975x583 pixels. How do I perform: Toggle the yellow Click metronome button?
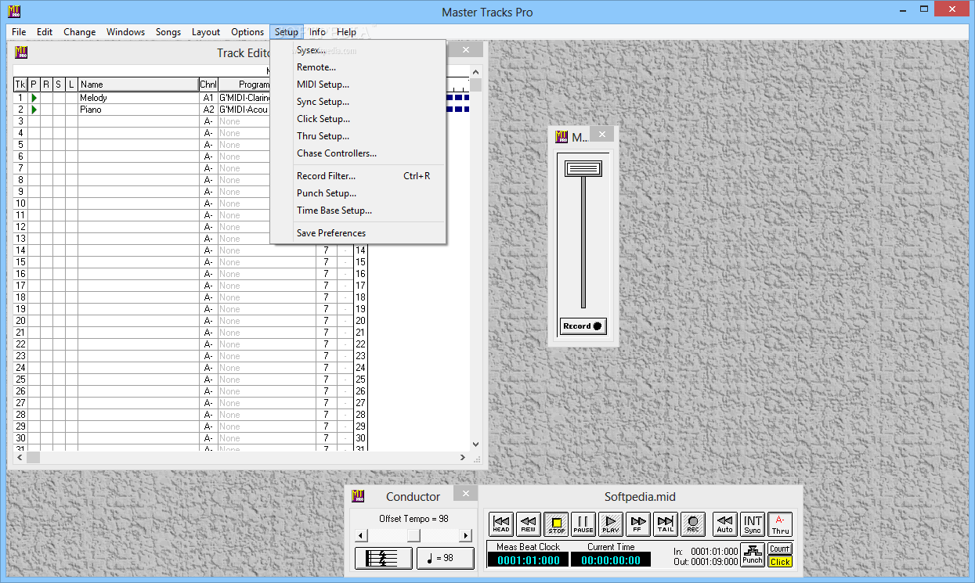pyautogui.click(x=780, y=561)
